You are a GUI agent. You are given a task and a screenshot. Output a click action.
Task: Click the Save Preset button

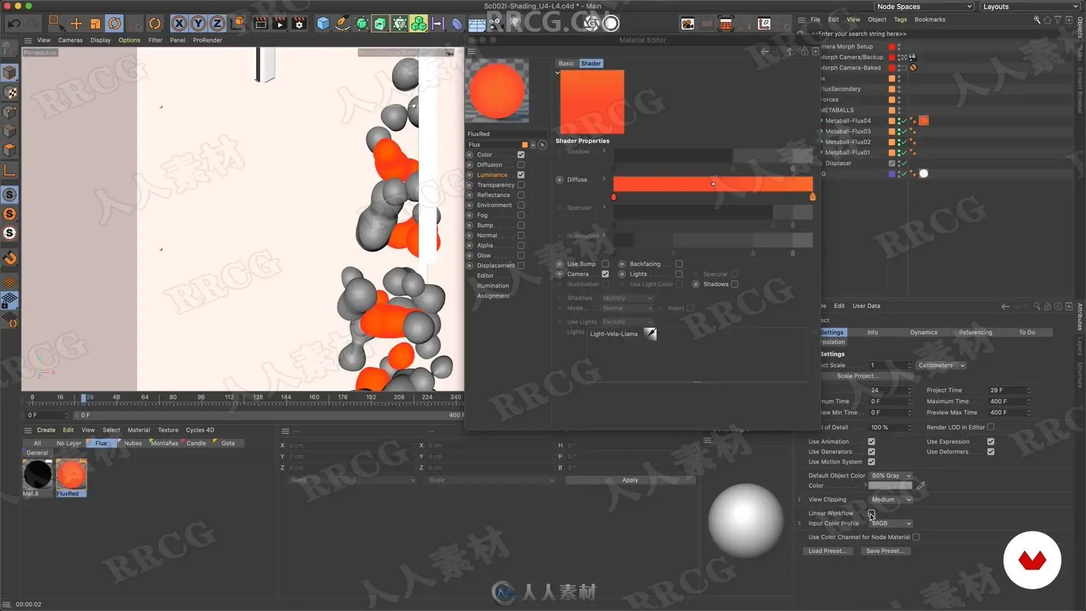(885, 551)
